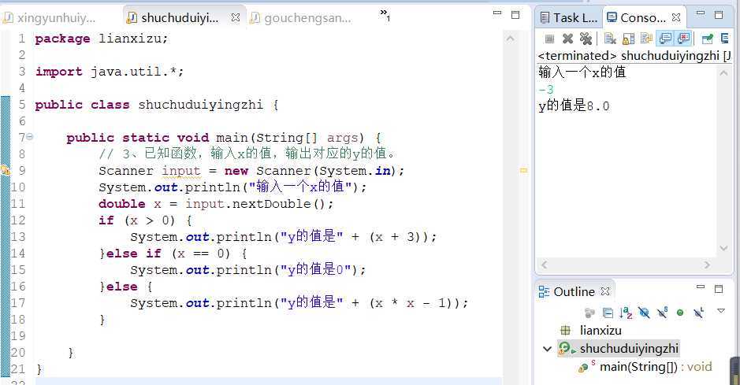Click the "-3" input line in Console
This screenshot has width=740, height=385.
coord(546,90)
